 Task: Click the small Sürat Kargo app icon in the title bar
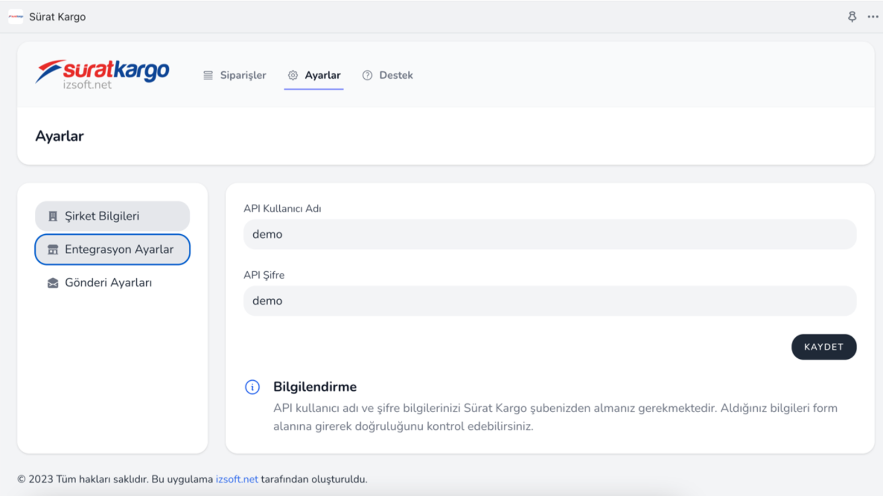tap(16, 17)
